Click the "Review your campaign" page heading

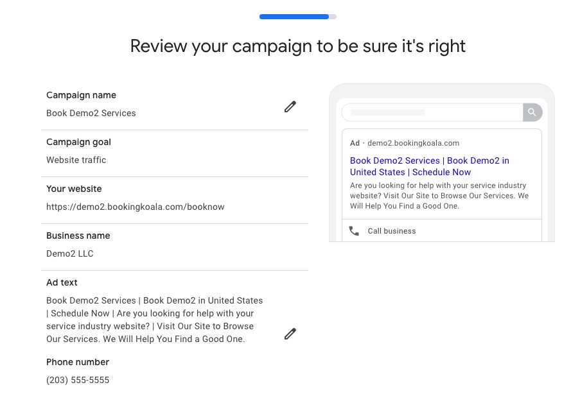tap(297, 46)
